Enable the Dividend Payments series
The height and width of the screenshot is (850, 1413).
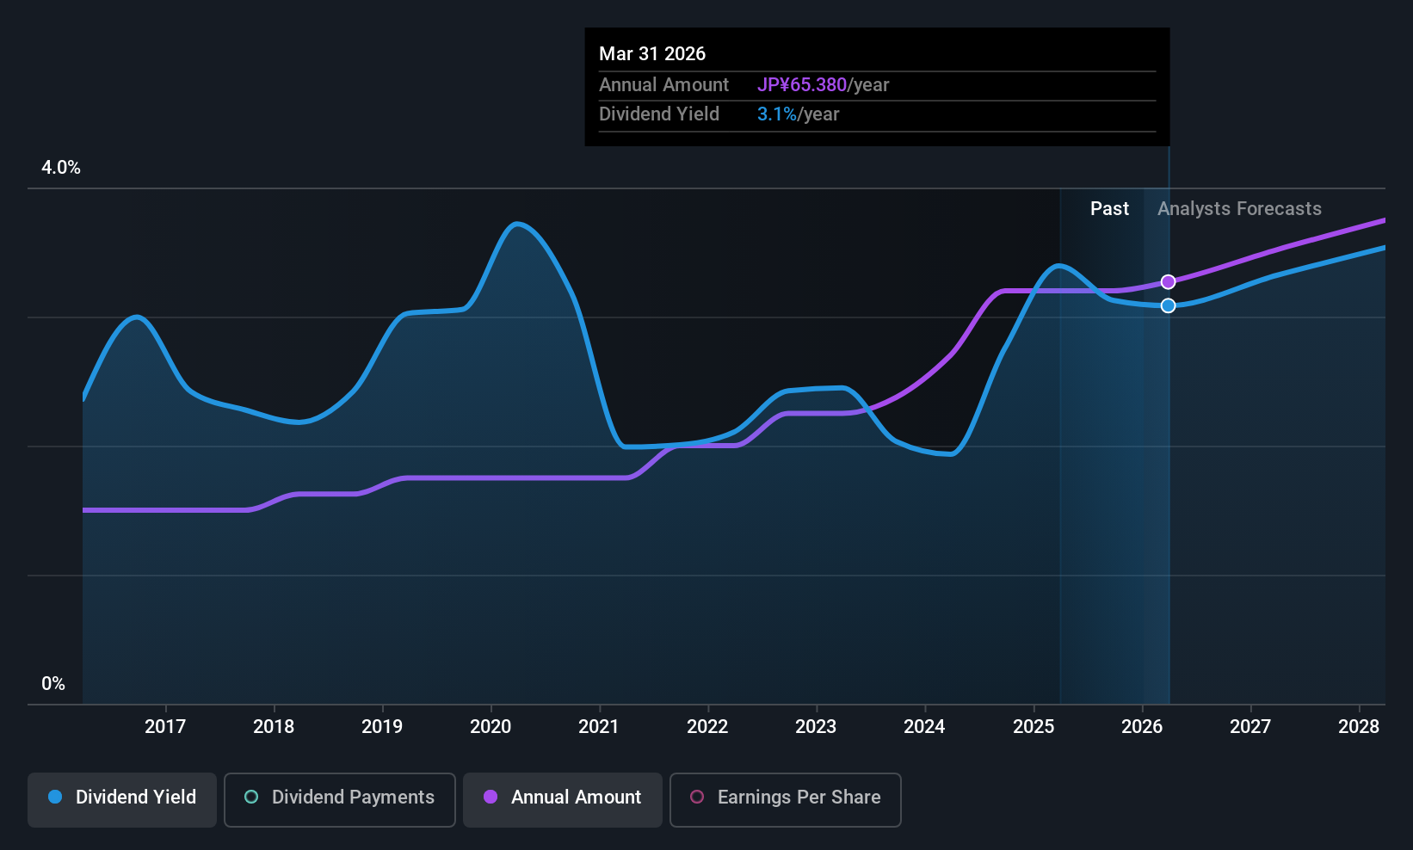pyautogui.click(x=339, y=799)
